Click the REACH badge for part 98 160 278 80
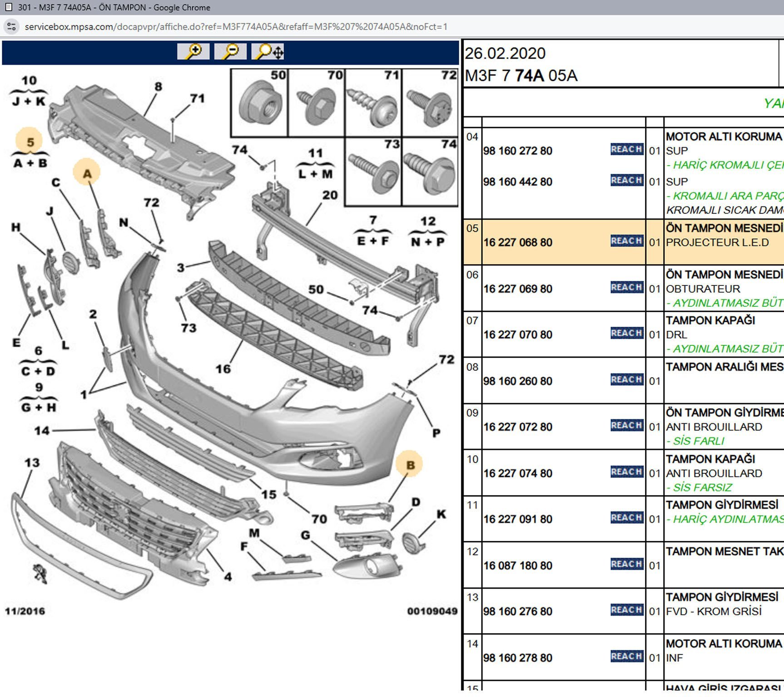This screenshot has width=784, height=697. [626, 656]
